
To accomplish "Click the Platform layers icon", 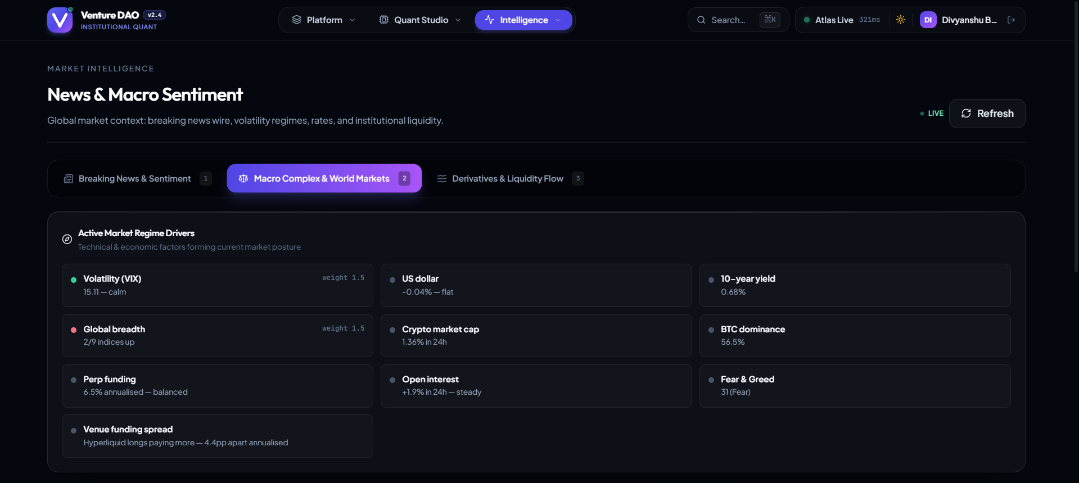I will 296,20.
